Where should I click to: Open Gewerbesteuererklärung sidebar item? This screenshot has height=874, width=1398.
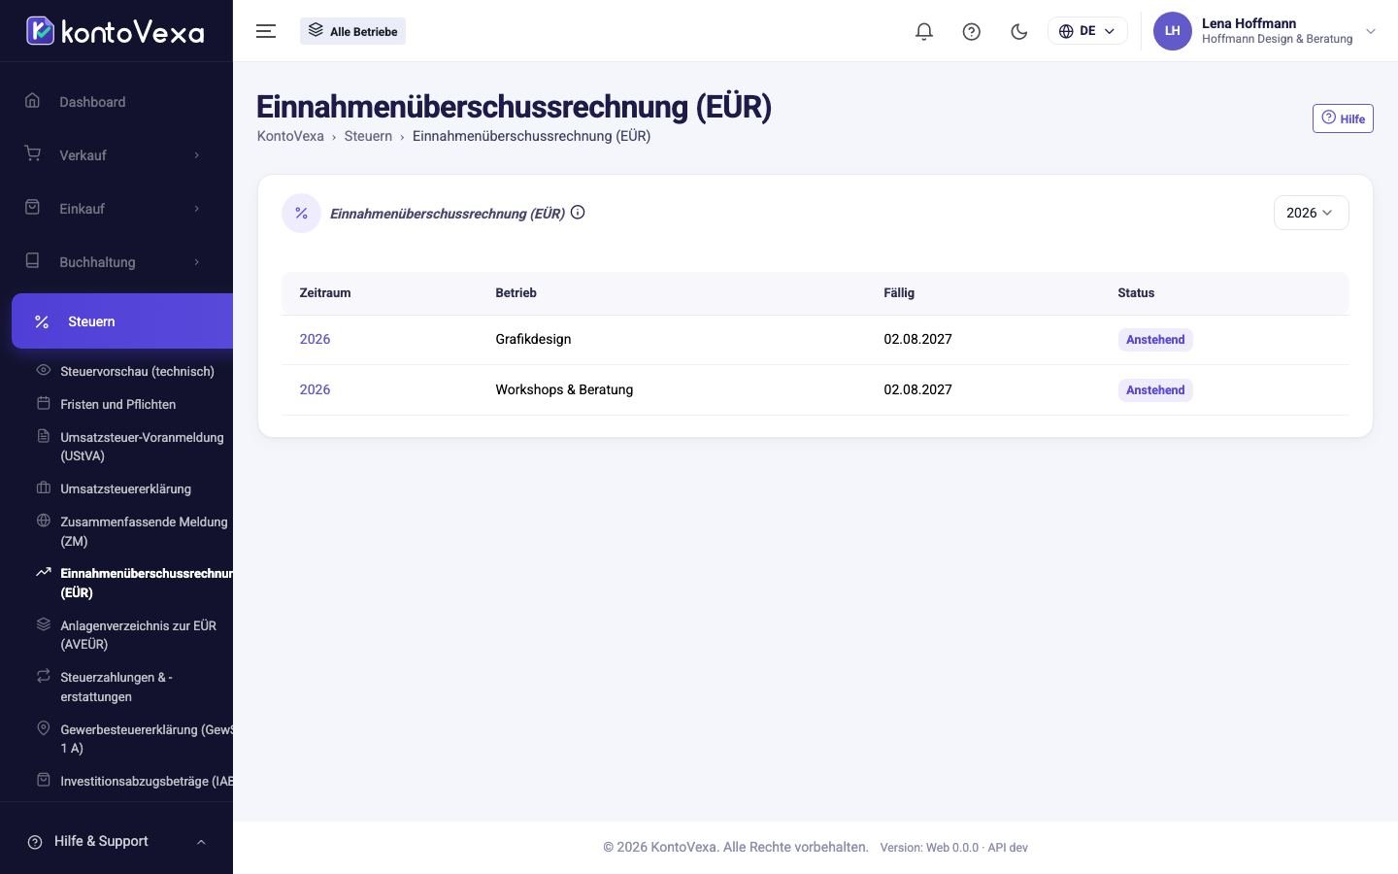coord(146,739)
